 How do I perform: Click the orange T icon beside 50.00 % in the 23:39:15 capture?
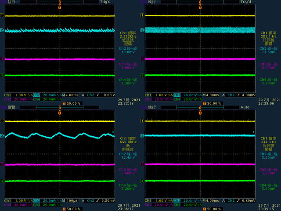tap(205, 209)
